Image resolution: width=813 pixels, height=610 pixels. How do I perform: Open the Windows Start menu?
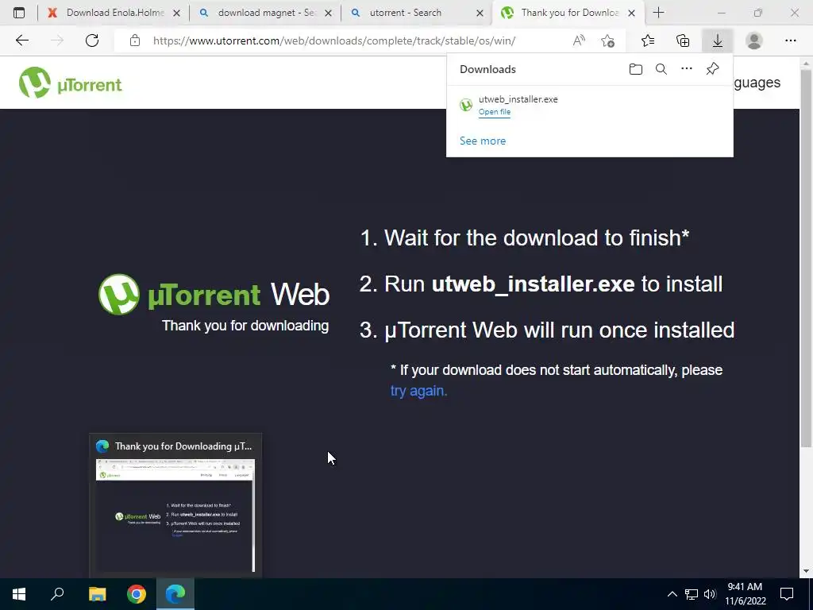coord(19,594)
